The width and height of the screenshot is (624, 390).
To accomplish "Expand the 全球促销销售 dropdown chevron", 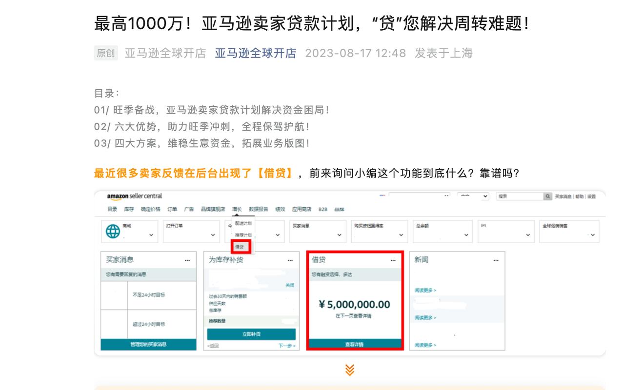I will 593,235.
